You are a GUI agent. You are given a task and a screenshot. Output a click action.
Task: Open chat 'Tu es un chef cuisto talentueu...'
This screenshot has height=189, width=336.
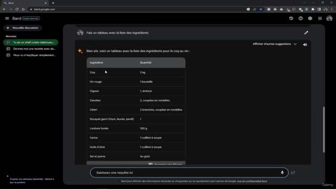click(30, 43)
